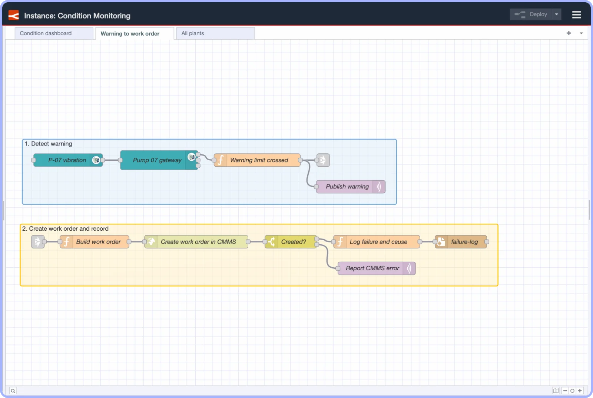The image size is (593, 398).
Task: Click the Log failure and cause function icon
Action: (340, 242)
